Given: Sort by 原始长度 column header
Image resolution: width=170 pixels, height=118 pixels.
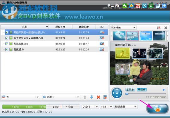Looking at the screenshot, I should (60, 27).
